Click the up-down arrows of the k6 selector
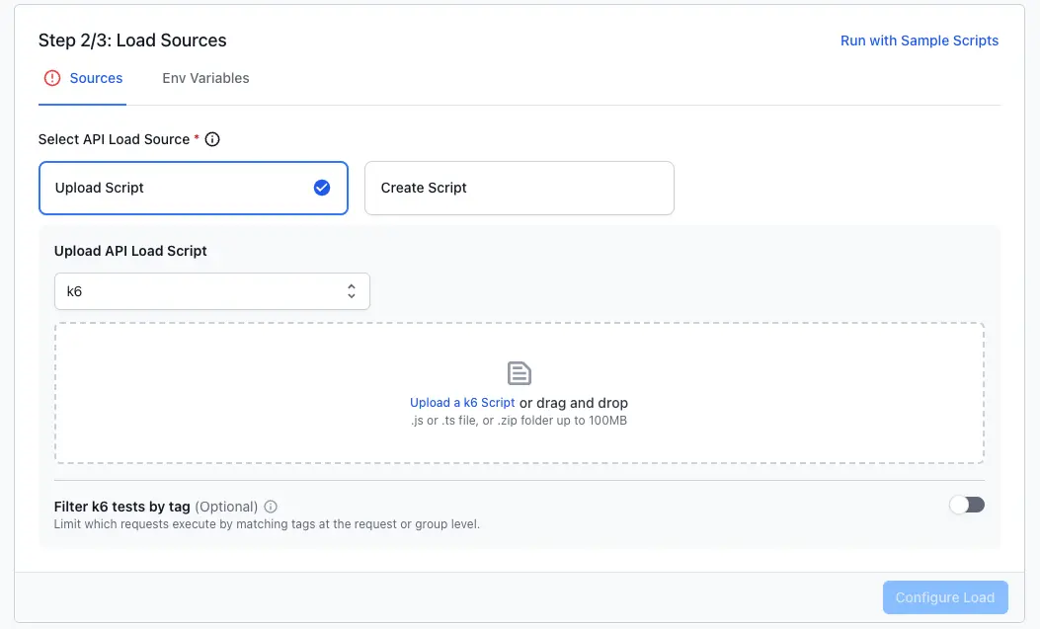 [x=352, y=291]
